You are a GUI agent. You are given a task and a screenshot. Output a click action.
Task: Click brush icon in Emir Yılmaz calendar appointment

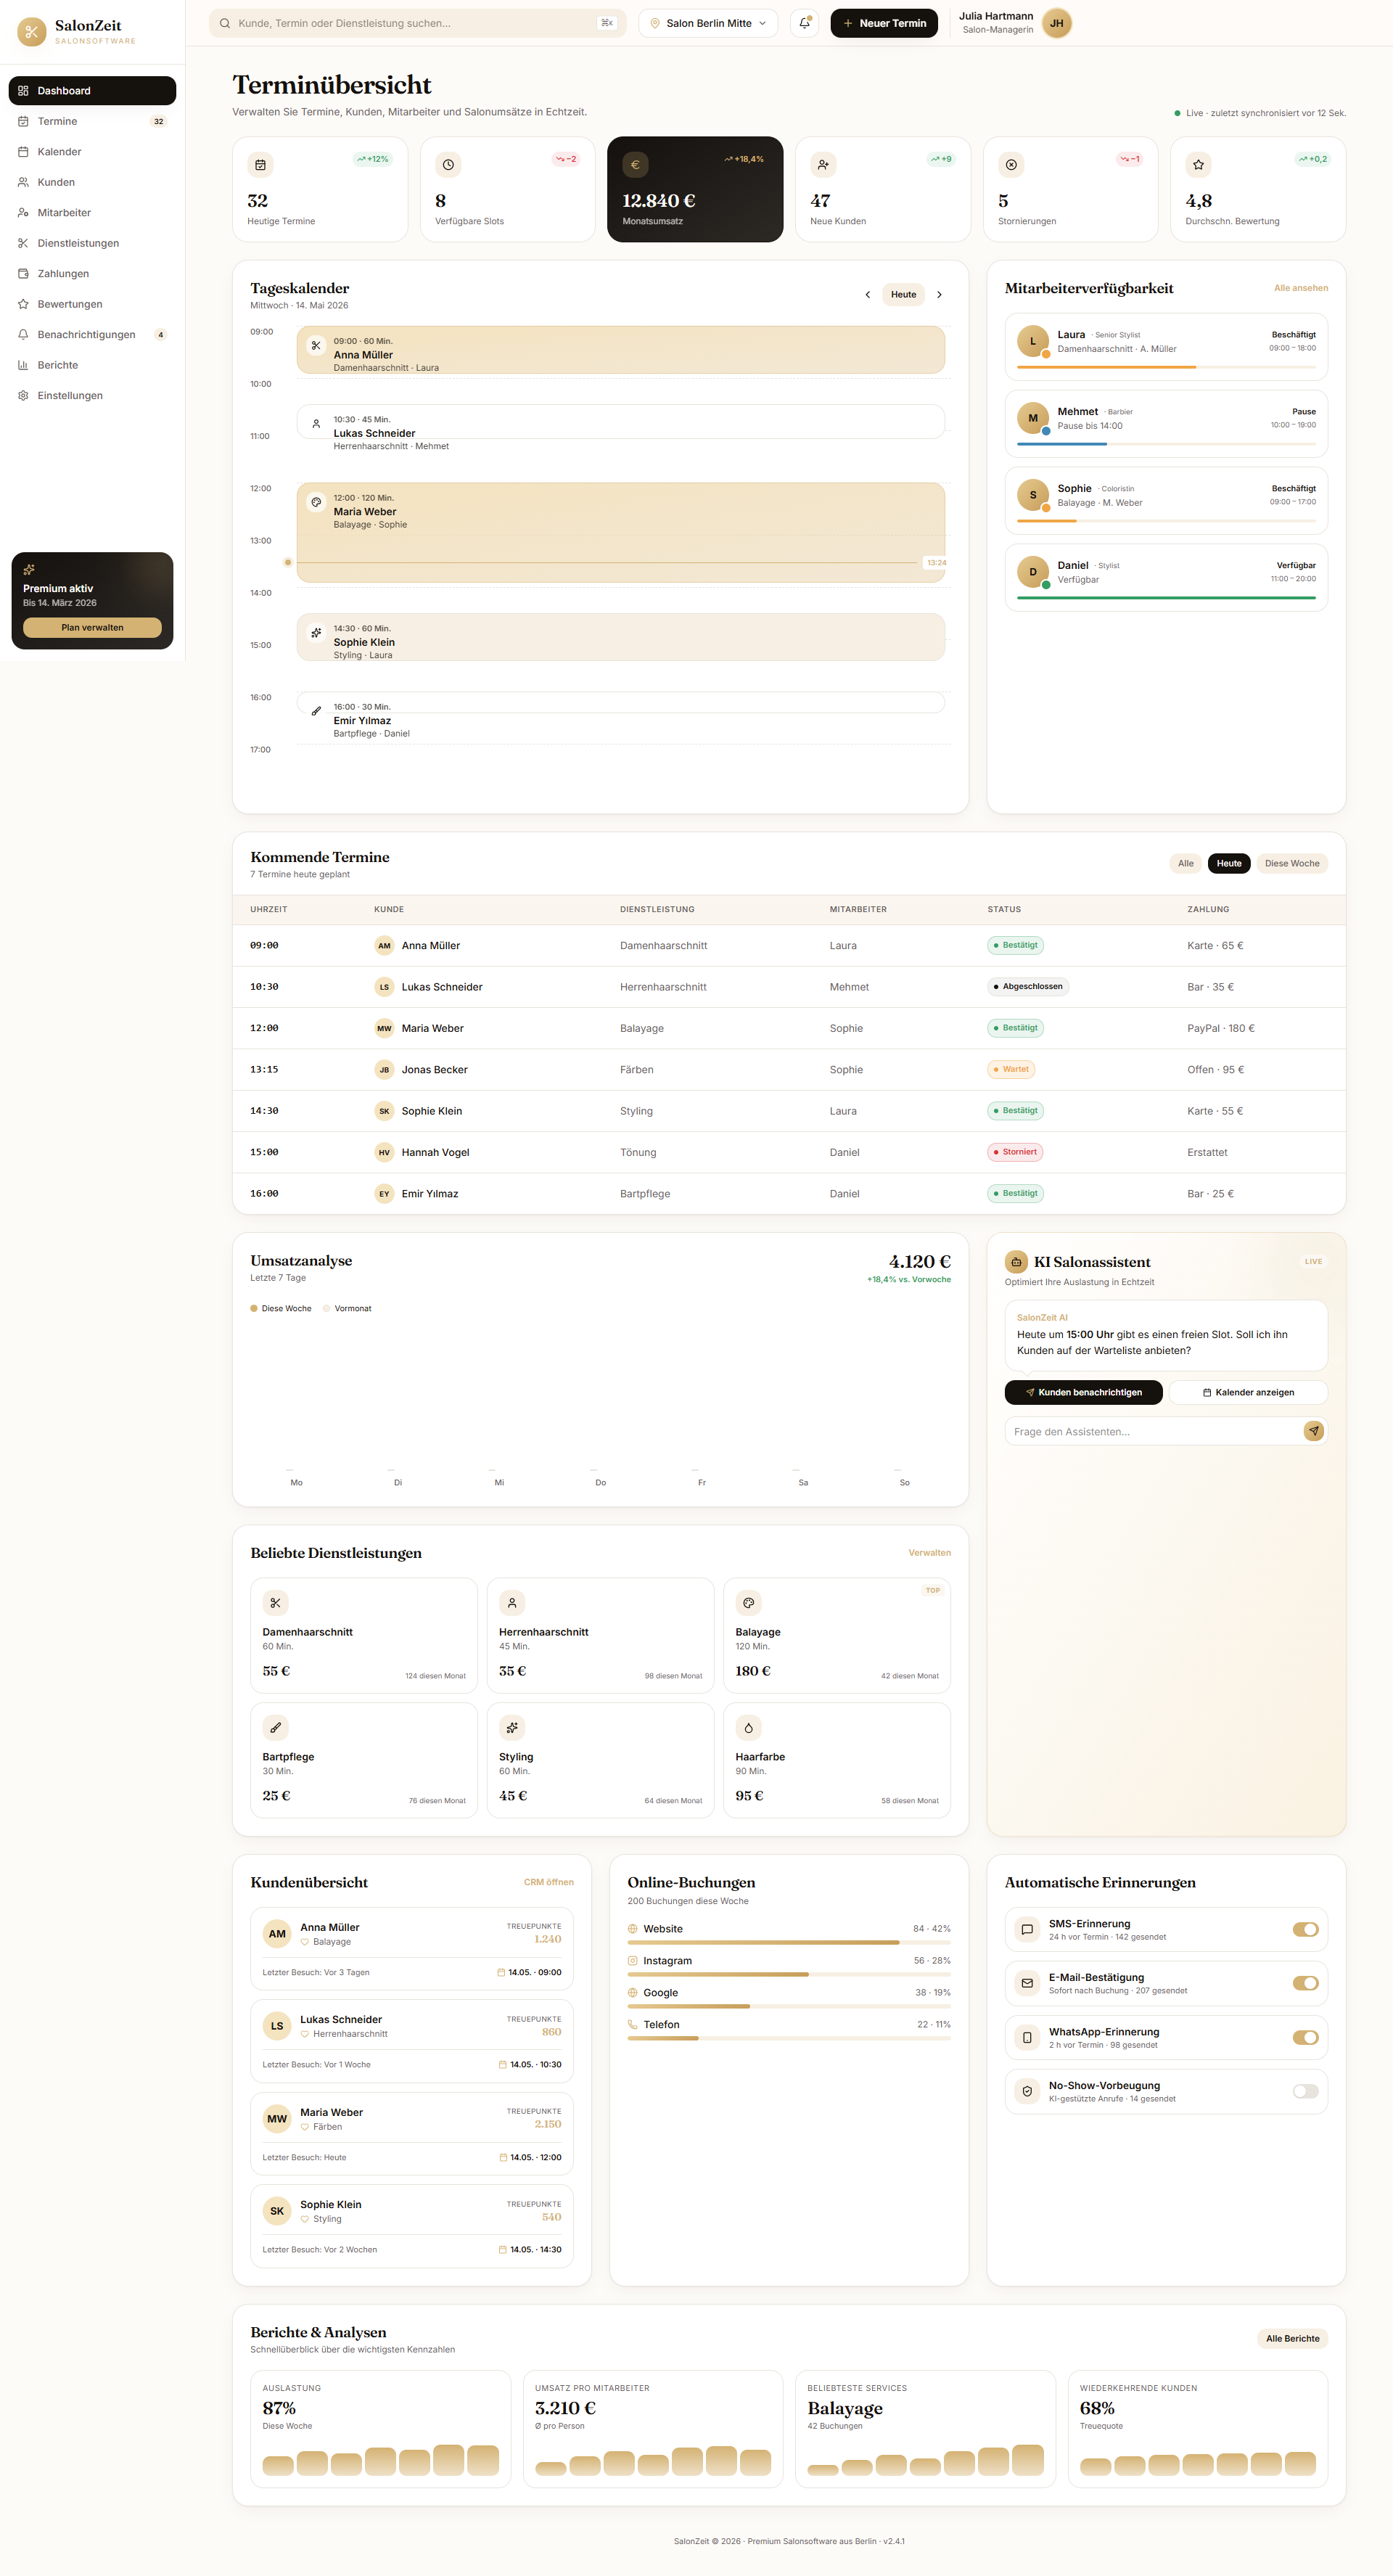click(316, 711)
